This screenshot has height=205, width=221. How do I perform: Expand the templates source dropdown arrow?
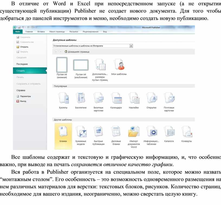click(131, 46)
